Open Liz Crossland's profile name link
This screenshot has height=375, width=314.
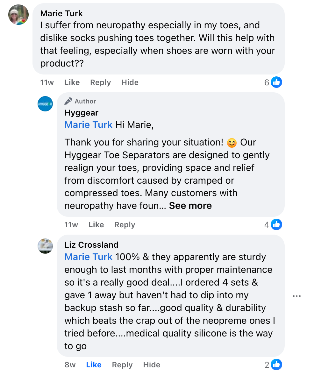click(91, 245)
